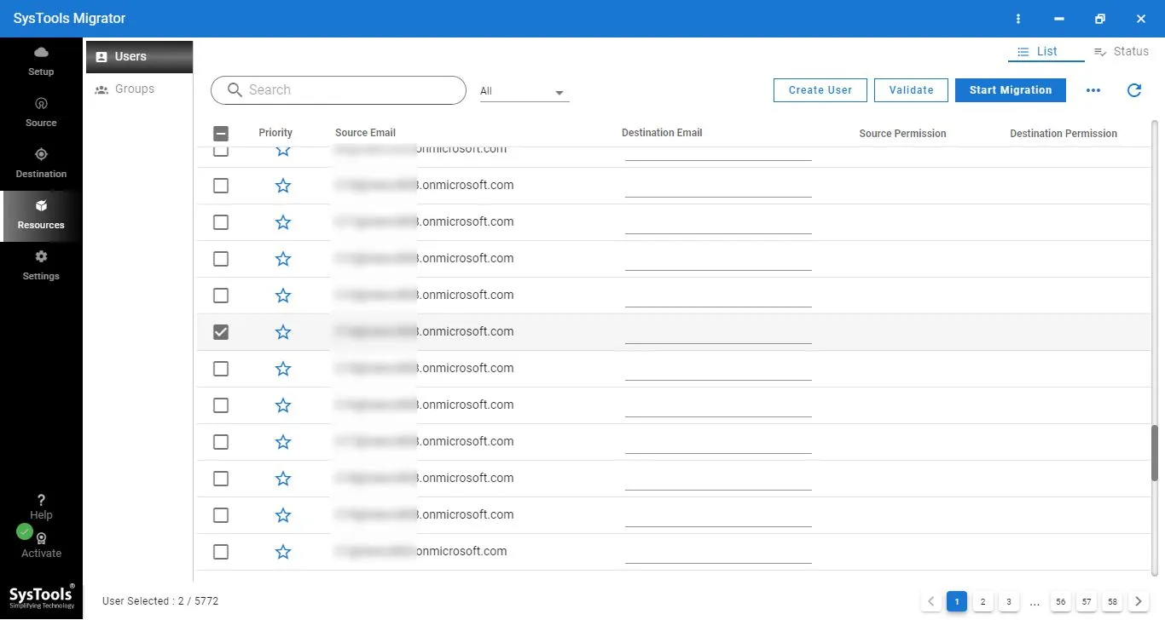Select the Resources cube icon
This screenshot has width=1165, height=620.
[x=41, y=205]
